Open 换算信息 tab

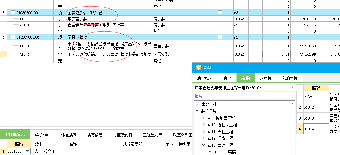(x=95, y=134)
